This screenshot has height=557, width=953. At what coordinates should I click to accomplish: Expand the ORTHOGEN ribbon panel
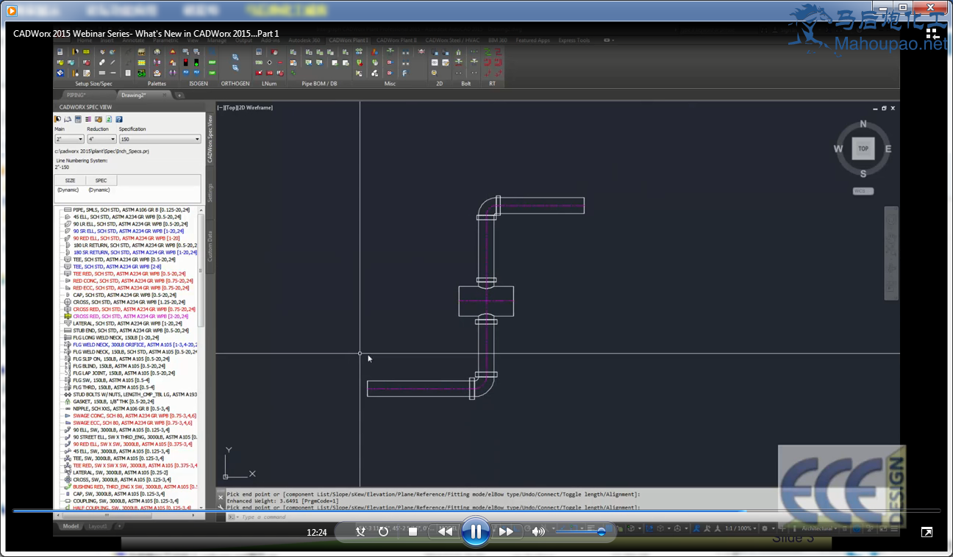[235, 84]
